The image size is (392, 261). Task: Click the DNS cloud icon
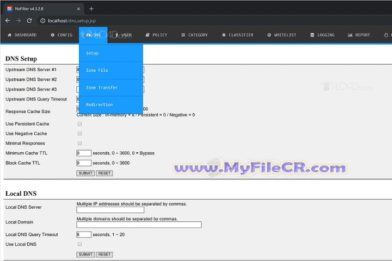[88, 35]
